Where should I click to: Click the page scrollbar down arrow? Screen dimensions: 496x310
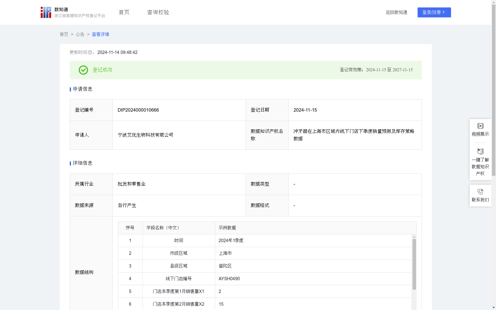click(x=494, y=308)
